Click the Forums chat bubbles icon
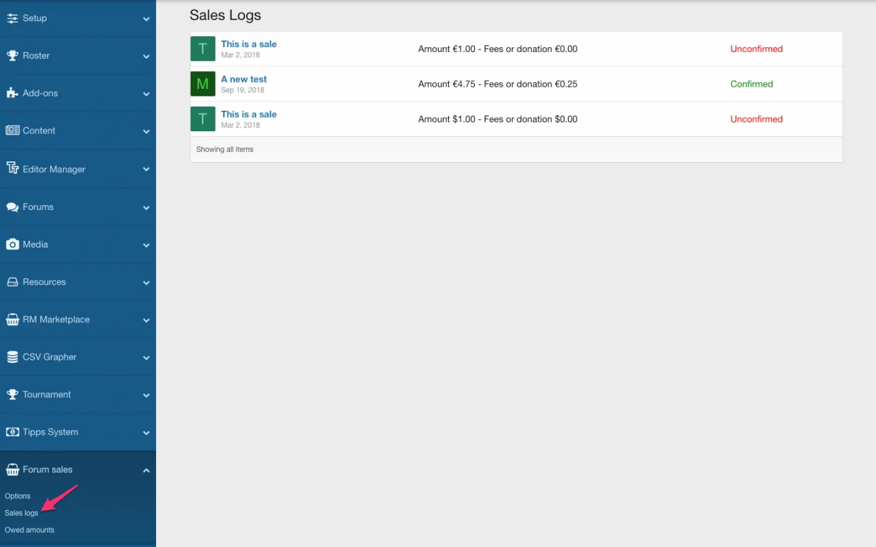The image size is (876, 547). (12, 207)
